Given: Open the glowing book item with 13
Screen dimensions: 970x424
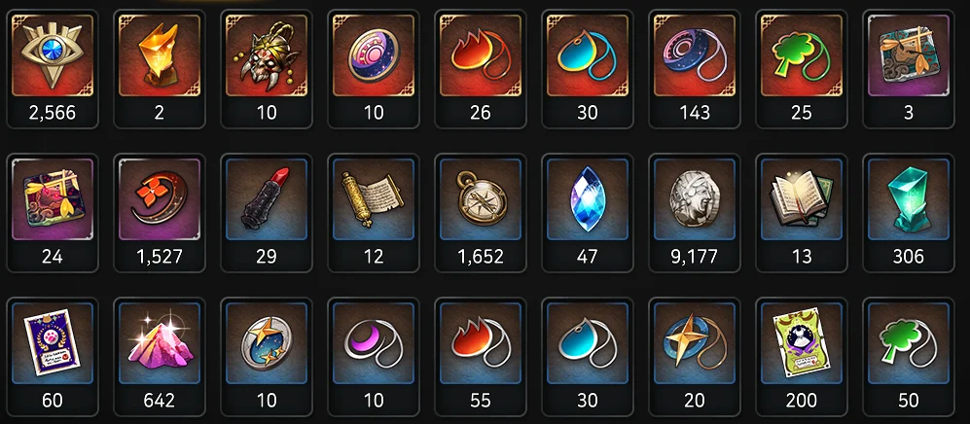Looking at the screenshot, I should click(801, 213).
